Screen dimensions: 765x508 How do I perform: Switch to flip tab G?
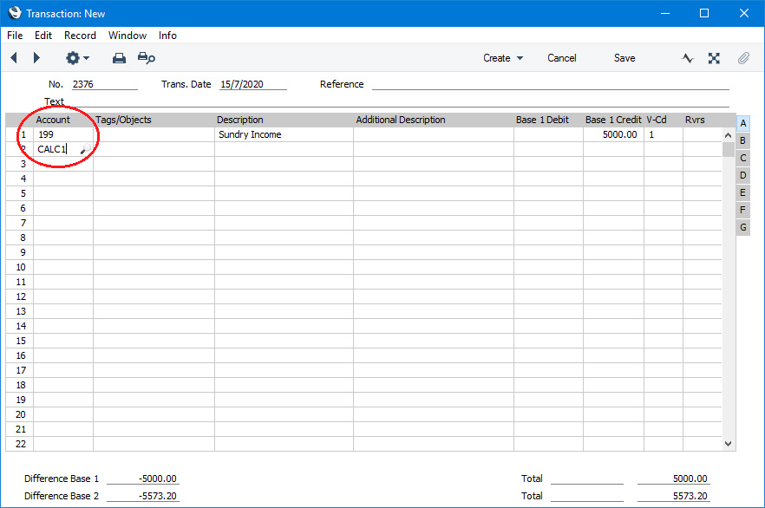[742, 227]
